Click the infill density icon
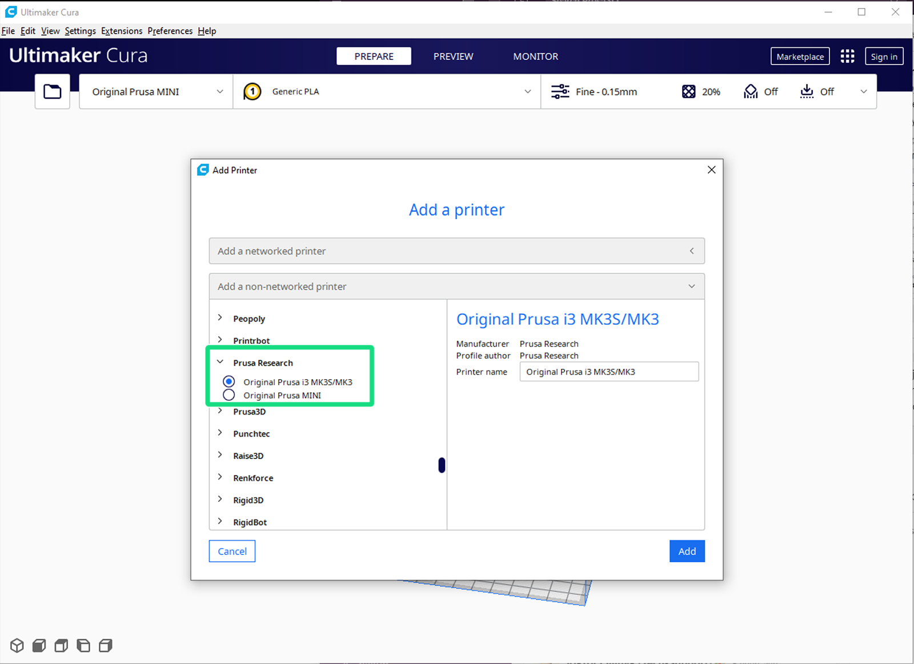Viewport: 914px width, 664px height. [689, 91]
